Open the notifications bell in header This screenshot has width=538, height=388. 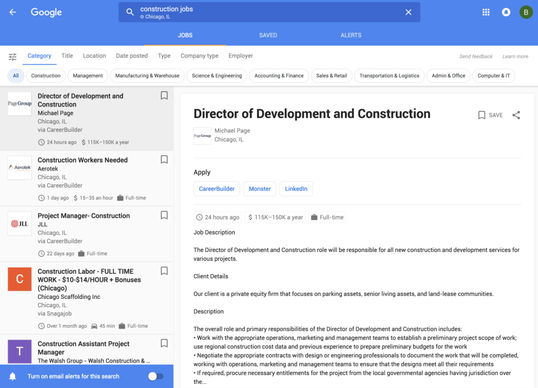(x=506, y=12)
